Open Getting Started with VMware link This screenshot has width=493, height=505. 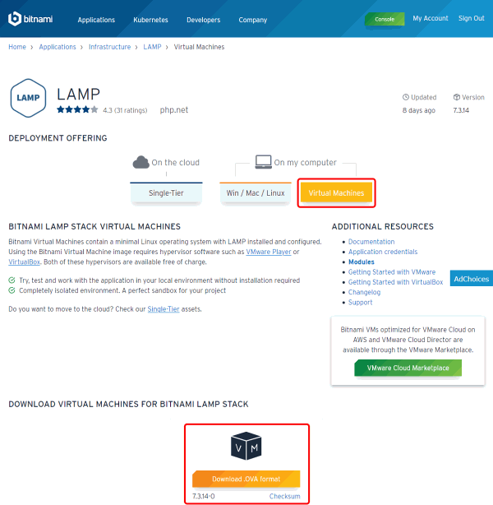point(392,272)
